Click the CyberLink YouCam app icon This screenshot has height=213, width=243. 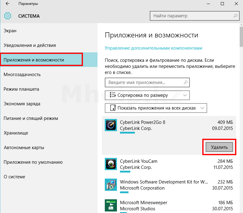(111, 164)
